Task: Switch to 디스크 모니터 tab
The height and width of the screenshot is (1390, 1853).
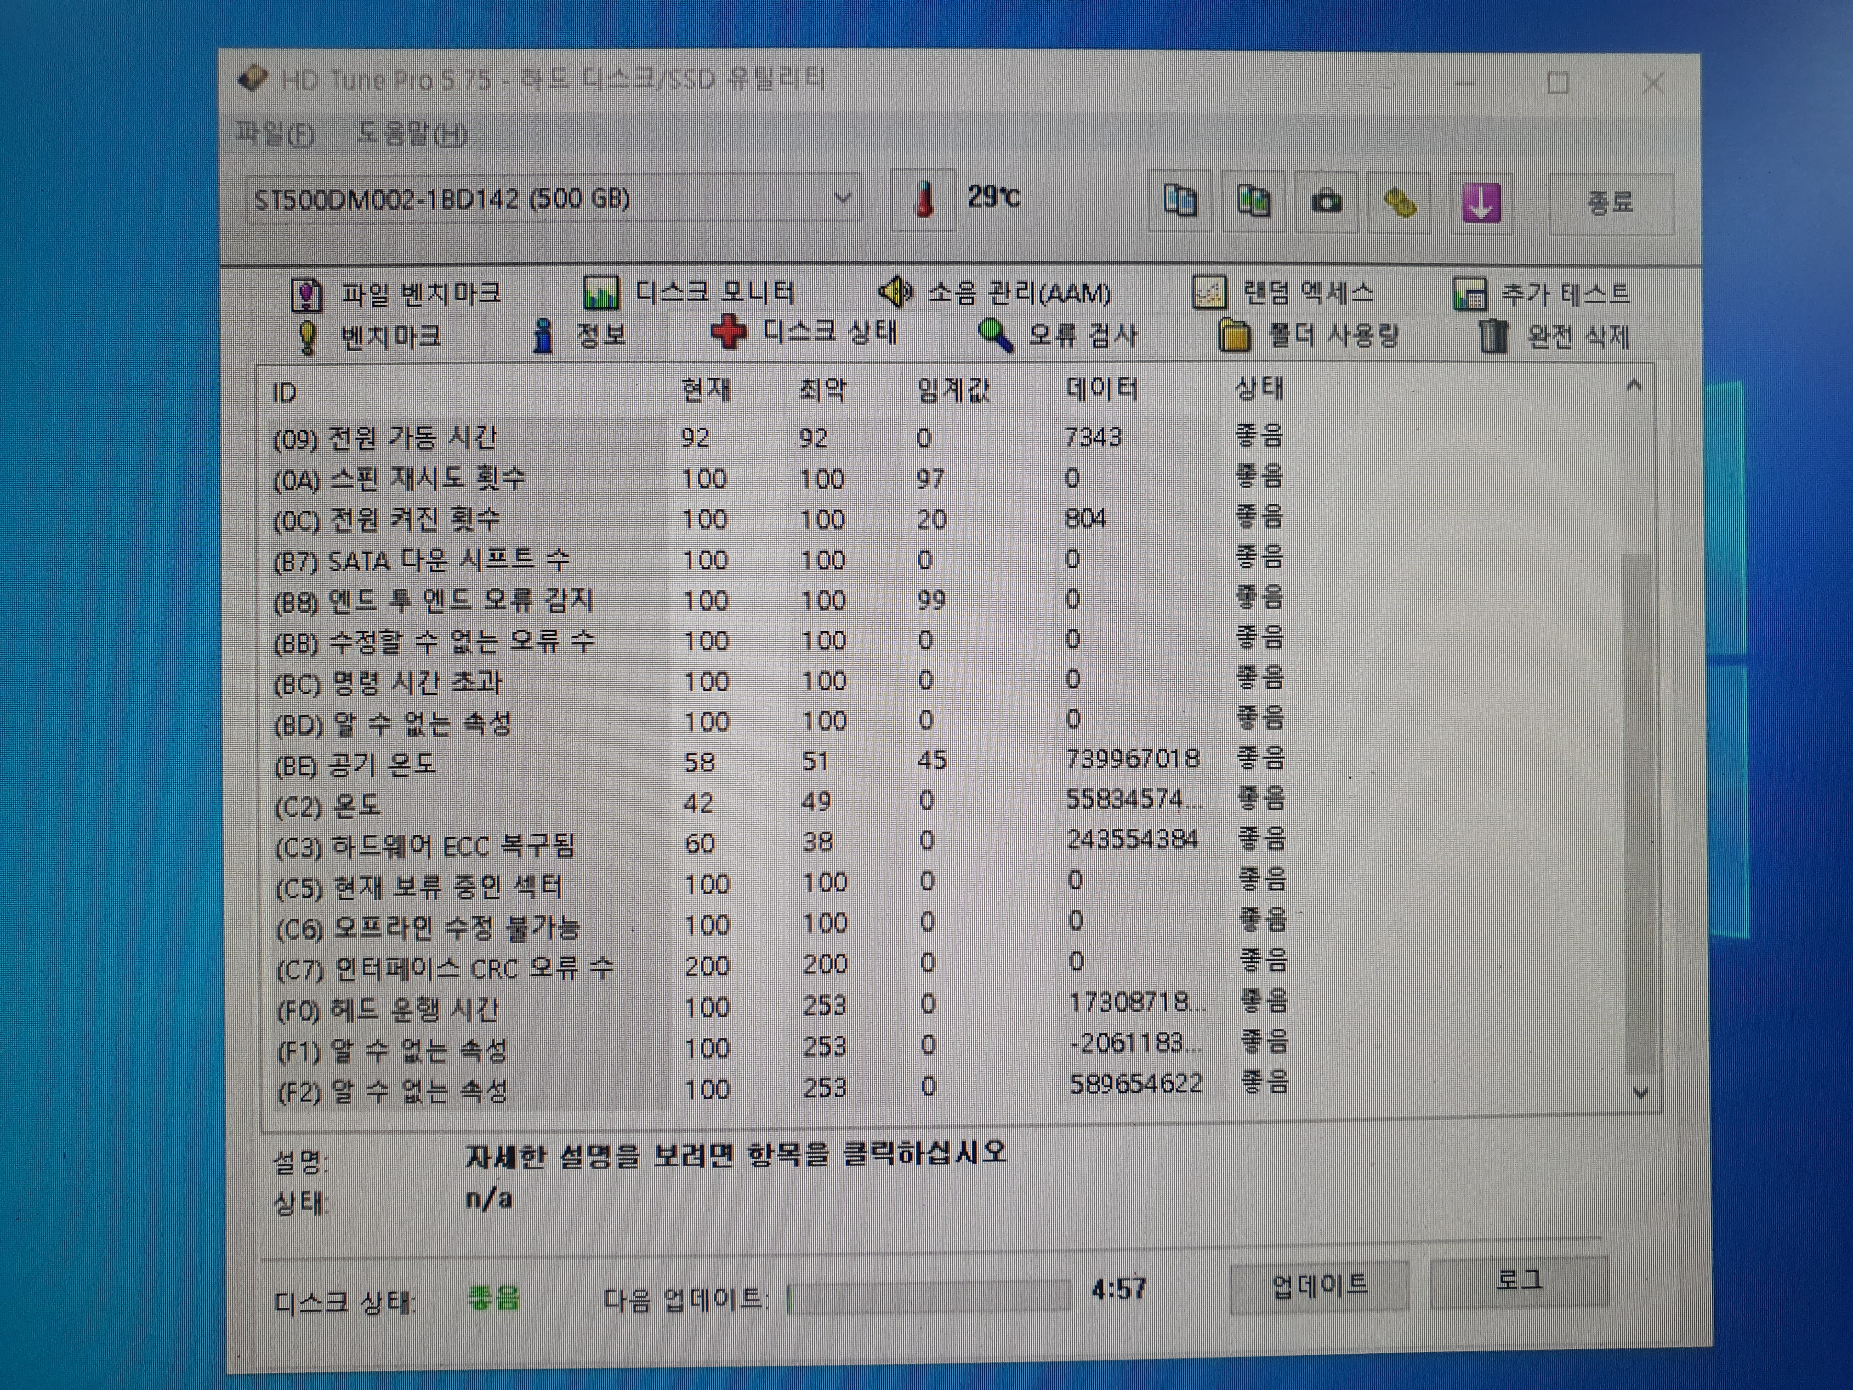Action: coord(688,292)
